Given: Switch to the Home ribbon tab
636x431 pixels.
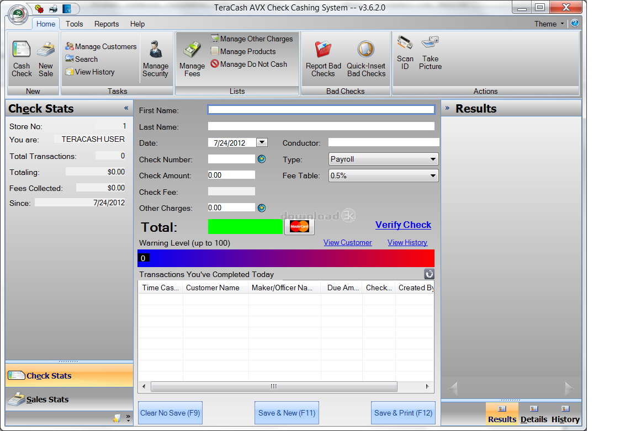Looking at the screenshot, I should point(46,24).
